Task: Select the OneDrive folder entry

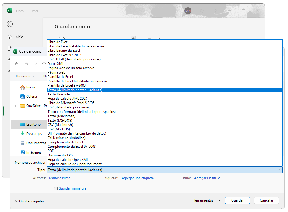Action: [33, 106]
